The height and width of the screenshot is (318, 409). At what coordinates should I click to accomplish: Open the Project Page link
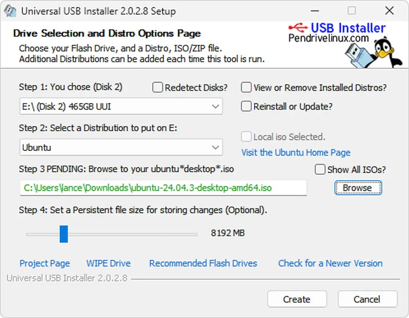click(45, 263)
